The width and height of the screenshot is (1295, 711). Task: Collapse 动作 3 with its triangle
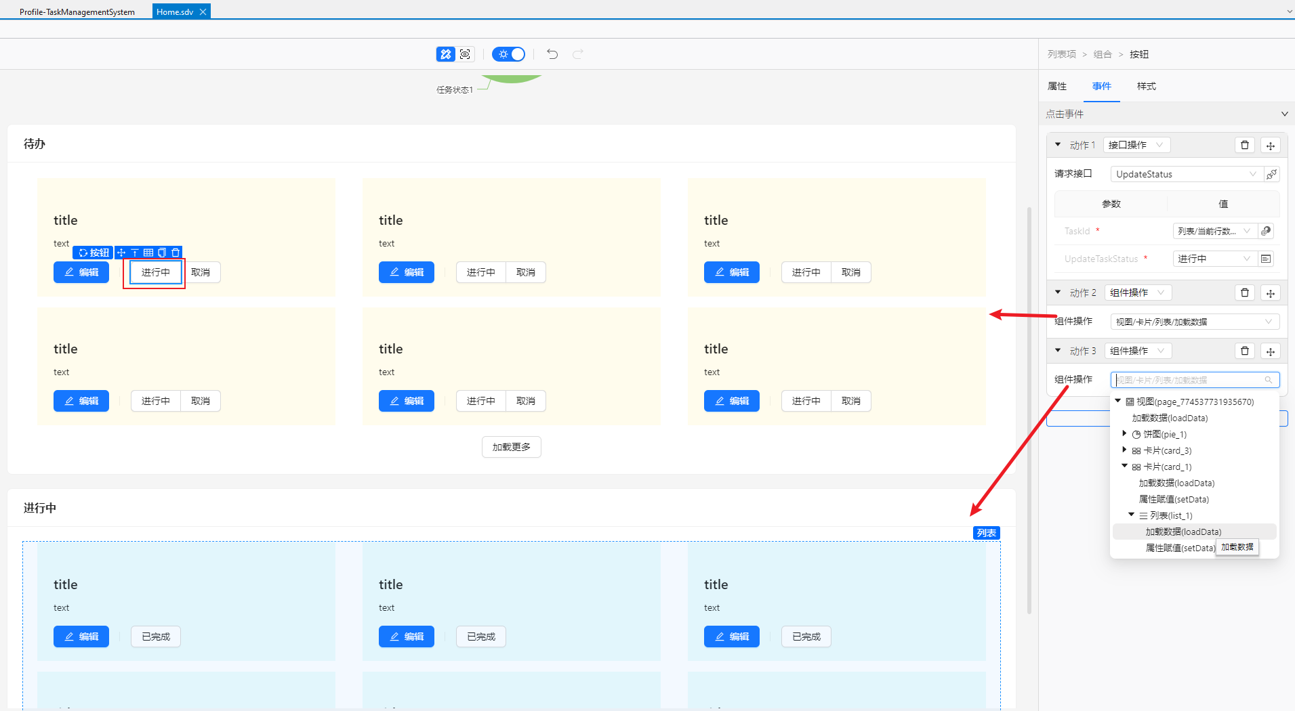(x=1058, y=350)
